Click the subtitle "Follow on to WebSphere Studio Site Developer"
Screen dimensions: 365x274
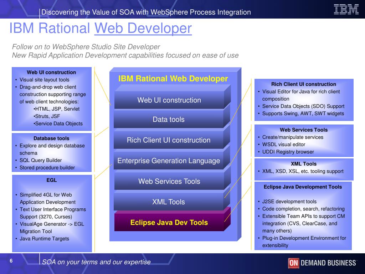86,47
